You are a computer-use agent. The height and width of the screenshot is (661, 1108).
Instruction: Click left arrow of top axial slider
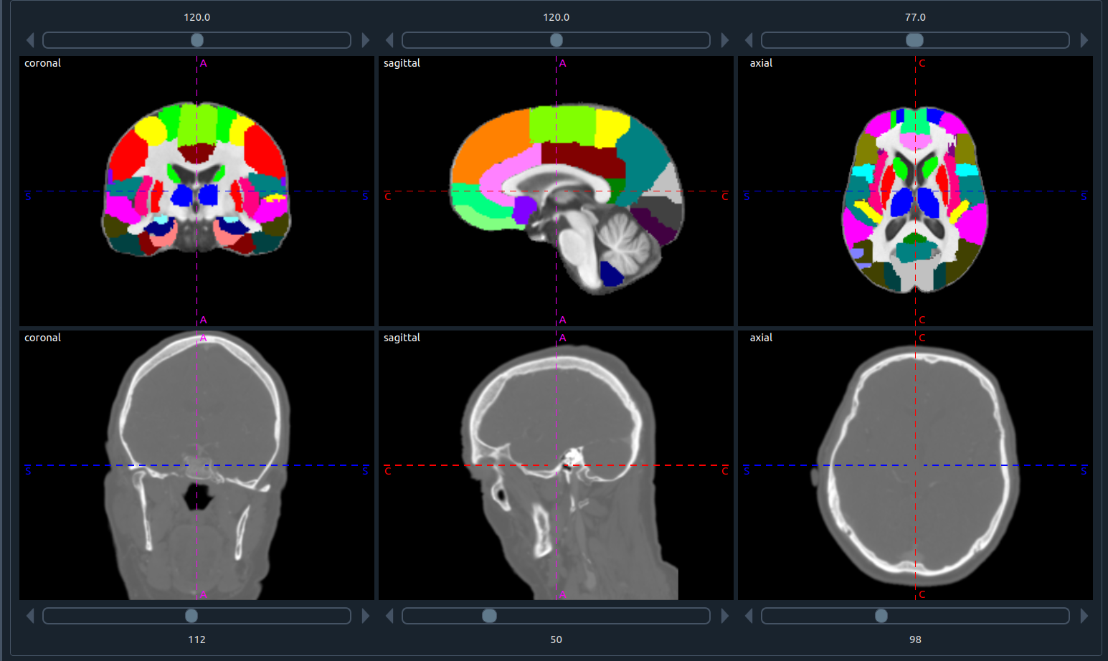click(749, 40)
